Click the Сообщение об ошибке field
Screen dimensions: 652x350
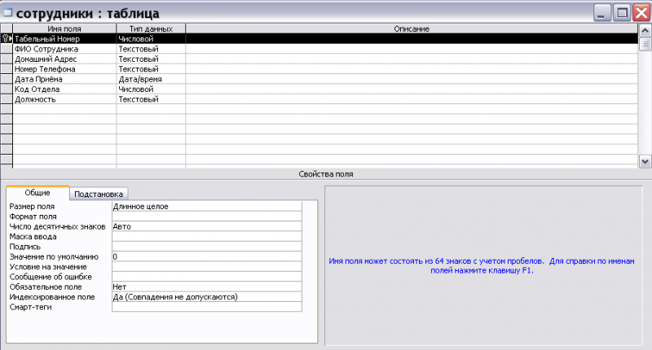coord(207,277)
